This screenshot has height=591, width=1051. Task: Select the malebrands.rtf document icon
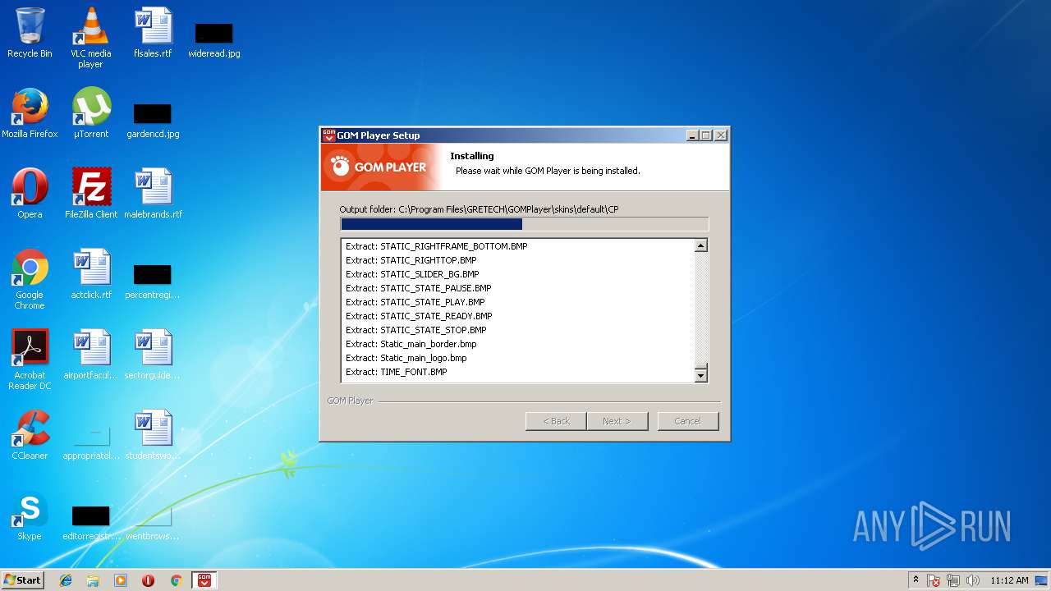(153, 194)
